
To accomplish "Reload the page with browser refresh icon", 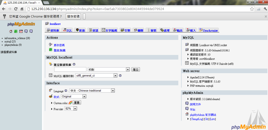I will pyautogui.click(x=16, y=9).
